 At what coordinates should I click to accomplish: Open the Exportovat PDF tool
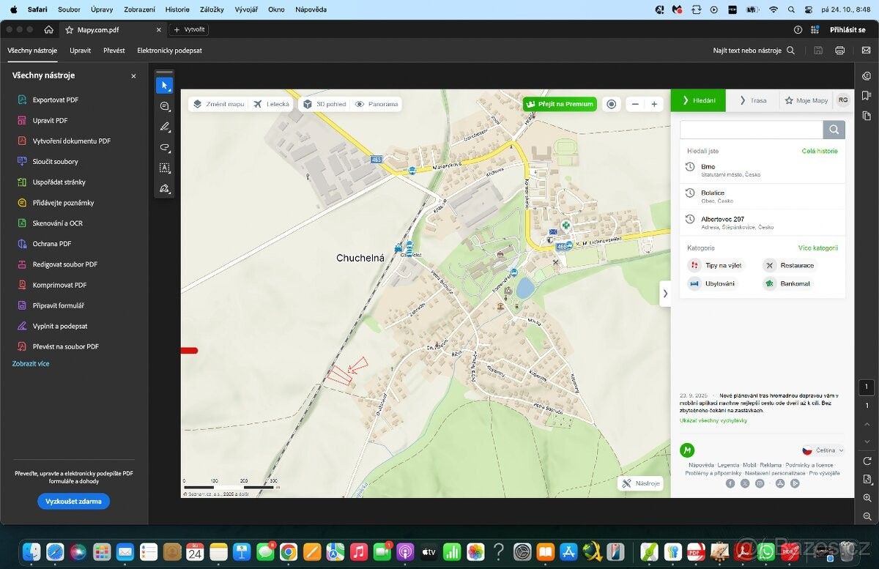(55, 100)
